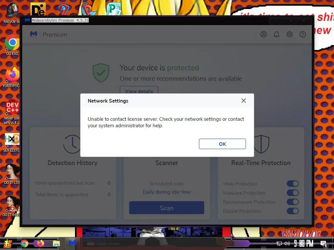Open the Detection History card title
The height and width of the screenshot is (250, 334).
click(x=72, y=163)
